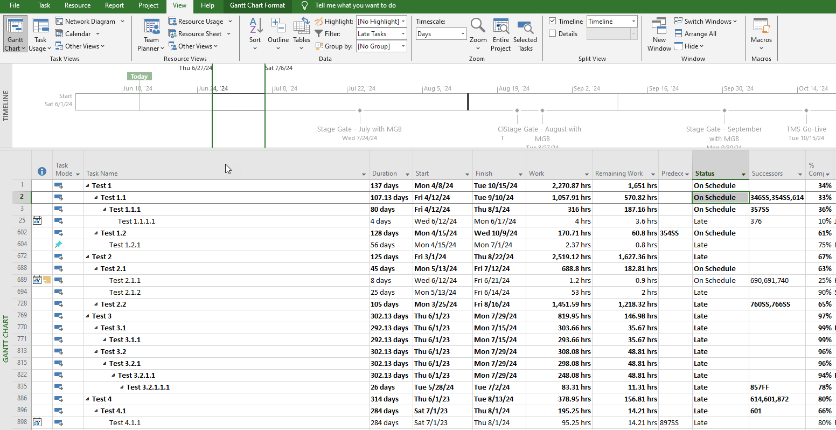Zoom to Entire Project
Viewport: 836px width, 430px height.
pyautogui.click(x=501, y=33)
